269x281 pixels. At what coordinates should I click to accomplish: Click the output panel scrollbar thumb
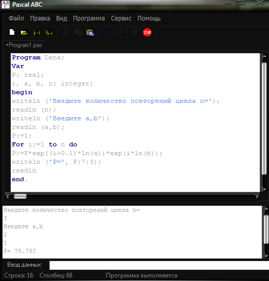coord(266,230)
